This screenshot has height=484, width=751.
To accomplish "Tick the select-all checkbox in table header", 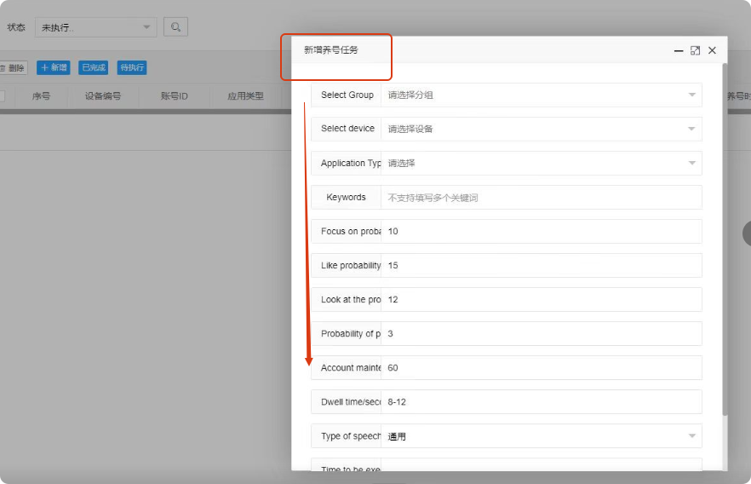I will coord(2,96).
